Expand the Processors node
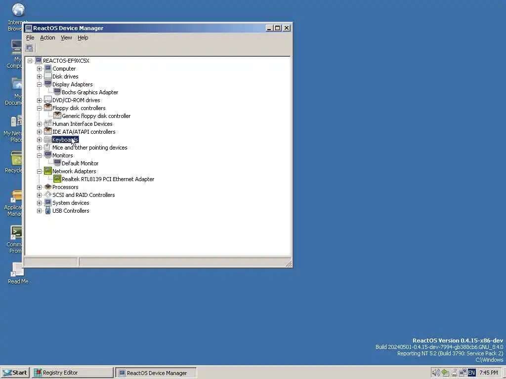The width and height of the screenshot is (506, 379). [x=40, y=187]
